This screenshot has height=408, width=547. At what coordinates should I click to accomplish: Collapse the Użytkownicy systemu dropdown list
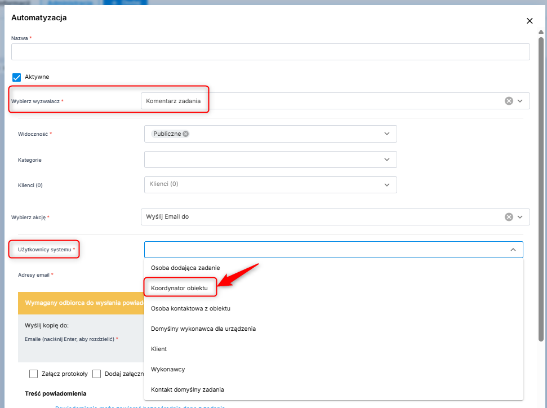[513, 250]
